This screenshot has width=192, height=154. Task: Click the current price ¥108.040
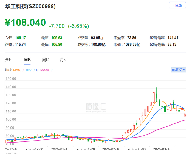pyautogui.click(x=25, y=22)
